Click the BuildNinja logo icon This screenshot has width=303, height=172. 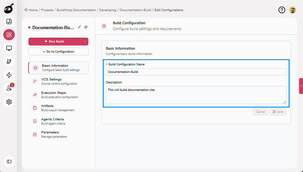[9, 9]
